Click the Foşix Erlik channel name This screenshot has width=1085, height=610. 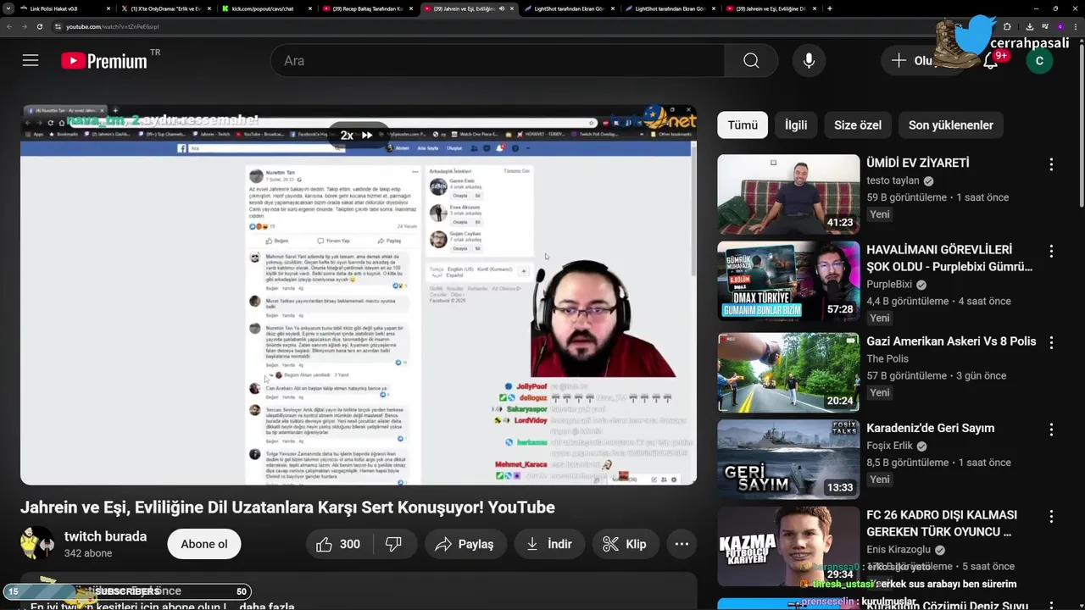click(890, 446)
